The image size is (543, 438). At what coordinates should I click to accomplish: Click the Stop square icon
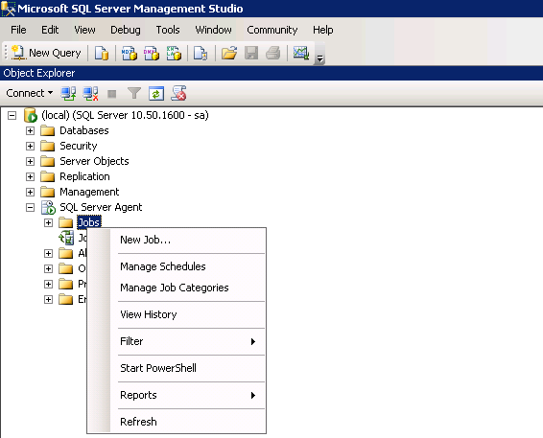point(112,94)
